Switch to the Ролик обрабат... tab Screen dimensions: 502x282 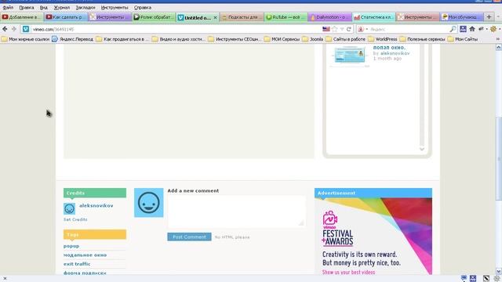(x=155, y=17)
